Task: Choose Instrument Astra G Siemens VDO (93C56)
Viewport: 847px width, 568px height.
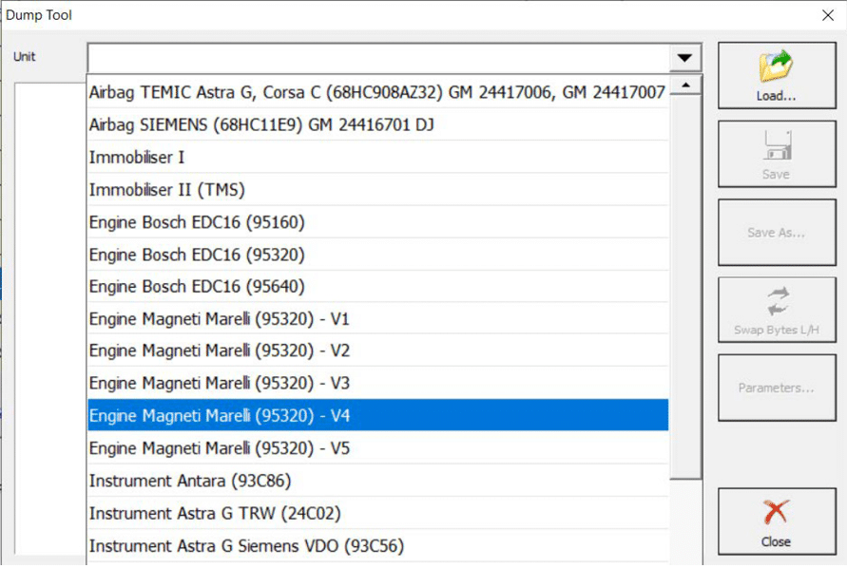Action: (x=247, y=546)
